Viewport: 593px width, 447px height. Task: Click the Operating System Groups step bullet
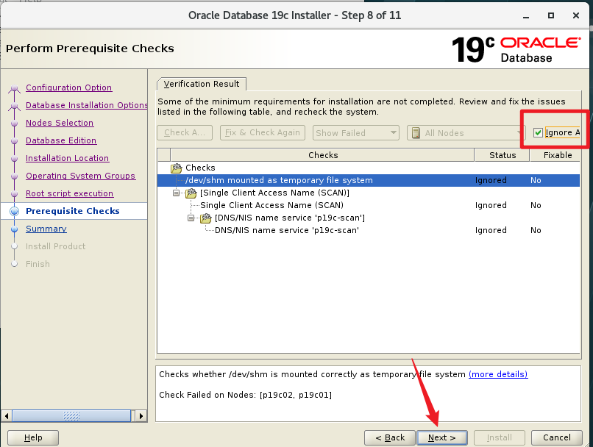[x=15, y=176]
